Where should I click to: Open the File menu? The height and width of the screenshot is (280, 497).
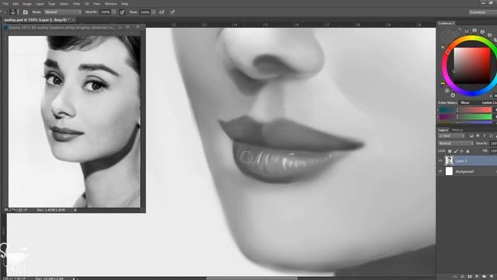click(5, 4)
